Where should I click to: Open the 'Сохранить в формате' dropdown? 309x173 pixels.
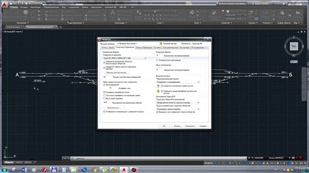click(125, 58)
